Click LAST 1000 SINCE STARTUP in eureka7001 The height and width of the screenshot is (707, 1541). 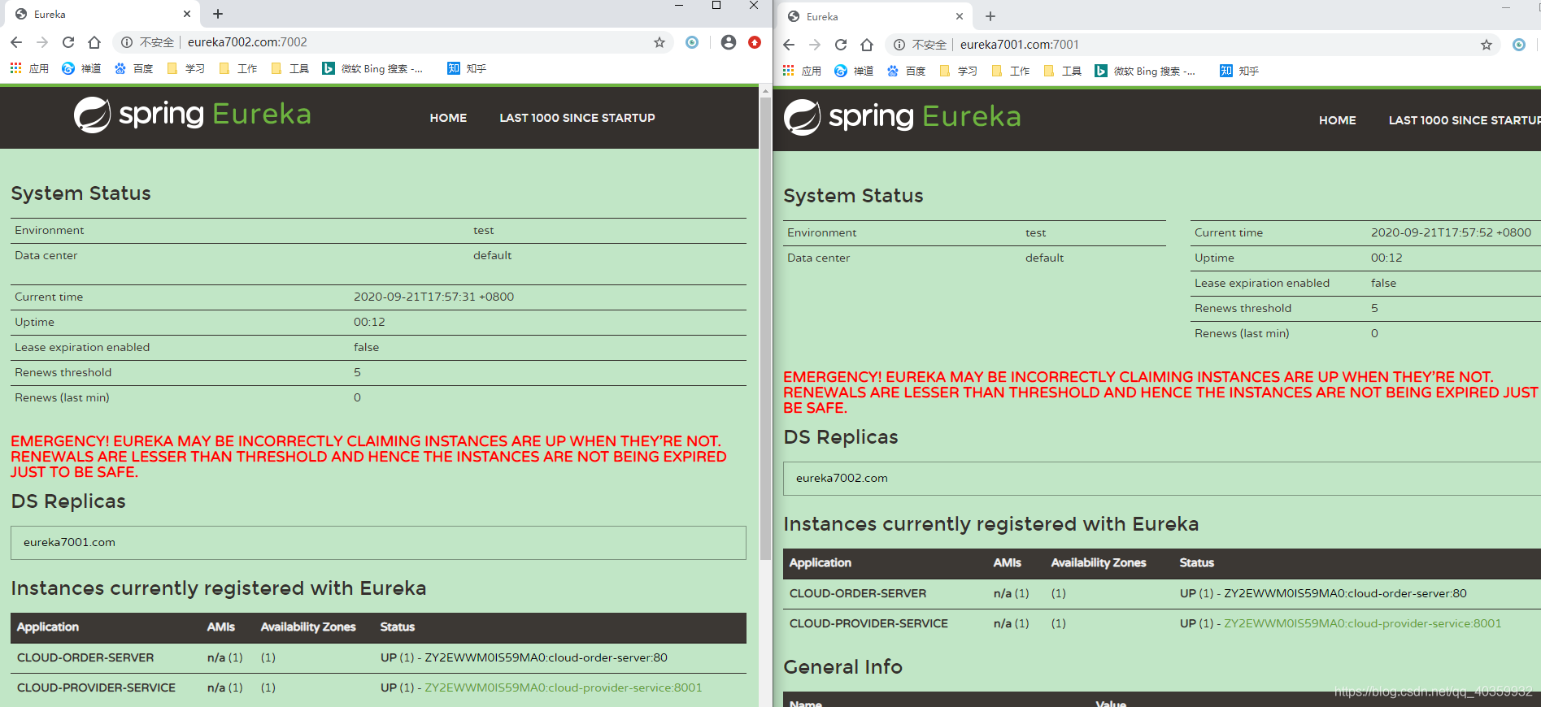click(1465, 120)
